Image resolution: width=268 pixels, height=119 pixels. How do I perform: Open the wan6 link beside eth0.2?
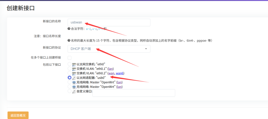[x=119, y=73]
